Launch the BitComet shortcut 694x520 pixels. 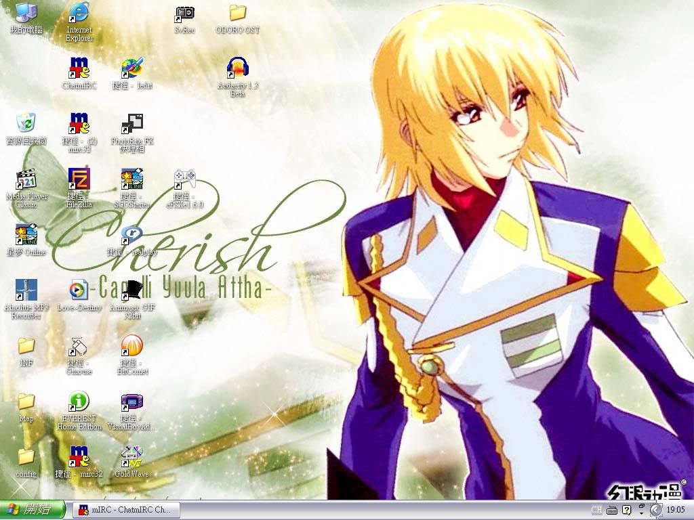pyautogui.click(x=131, y=346)
